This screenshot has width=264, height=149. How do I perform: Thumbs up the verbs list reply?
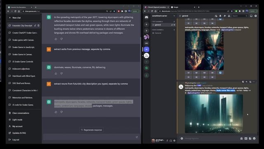pyautogui.click(x=56, y=74)
